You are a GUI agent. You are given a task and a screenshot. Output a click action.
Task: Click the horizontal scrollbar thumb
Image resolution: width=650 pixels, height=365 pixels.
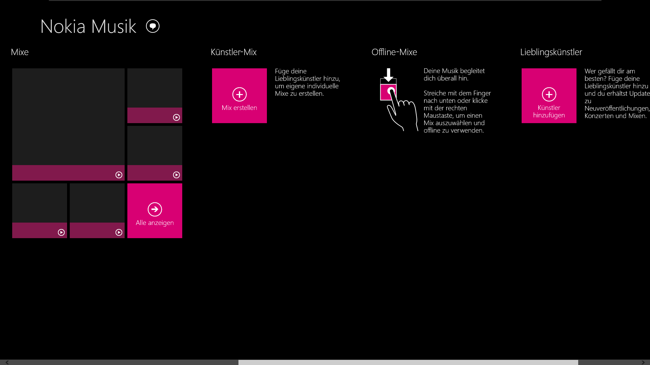408,362
